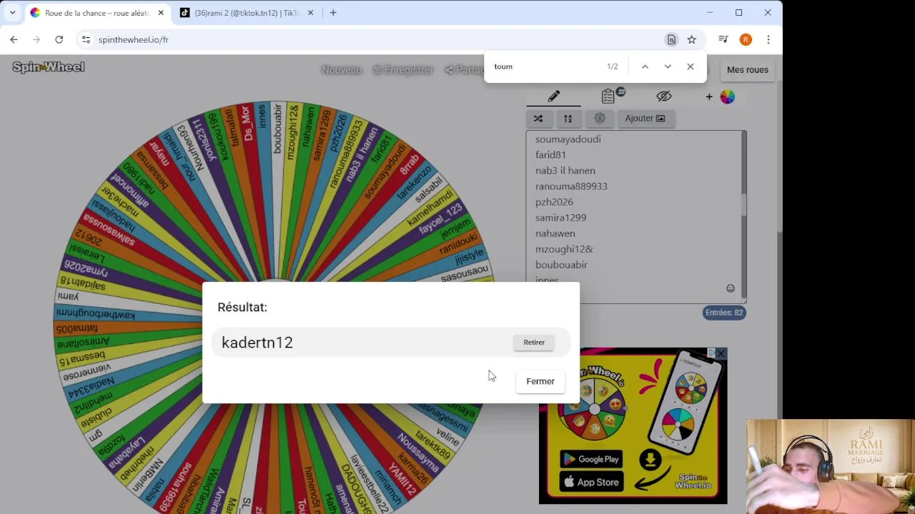Click the Google Play badge in ad
Screen dimensions: 915x514
tap(590, 459)
